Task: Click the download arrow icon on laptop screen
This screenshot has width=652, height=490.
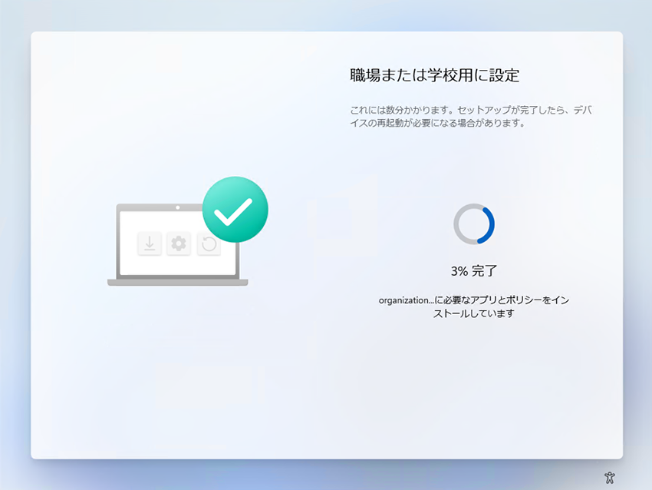Action: pos(150,243)
